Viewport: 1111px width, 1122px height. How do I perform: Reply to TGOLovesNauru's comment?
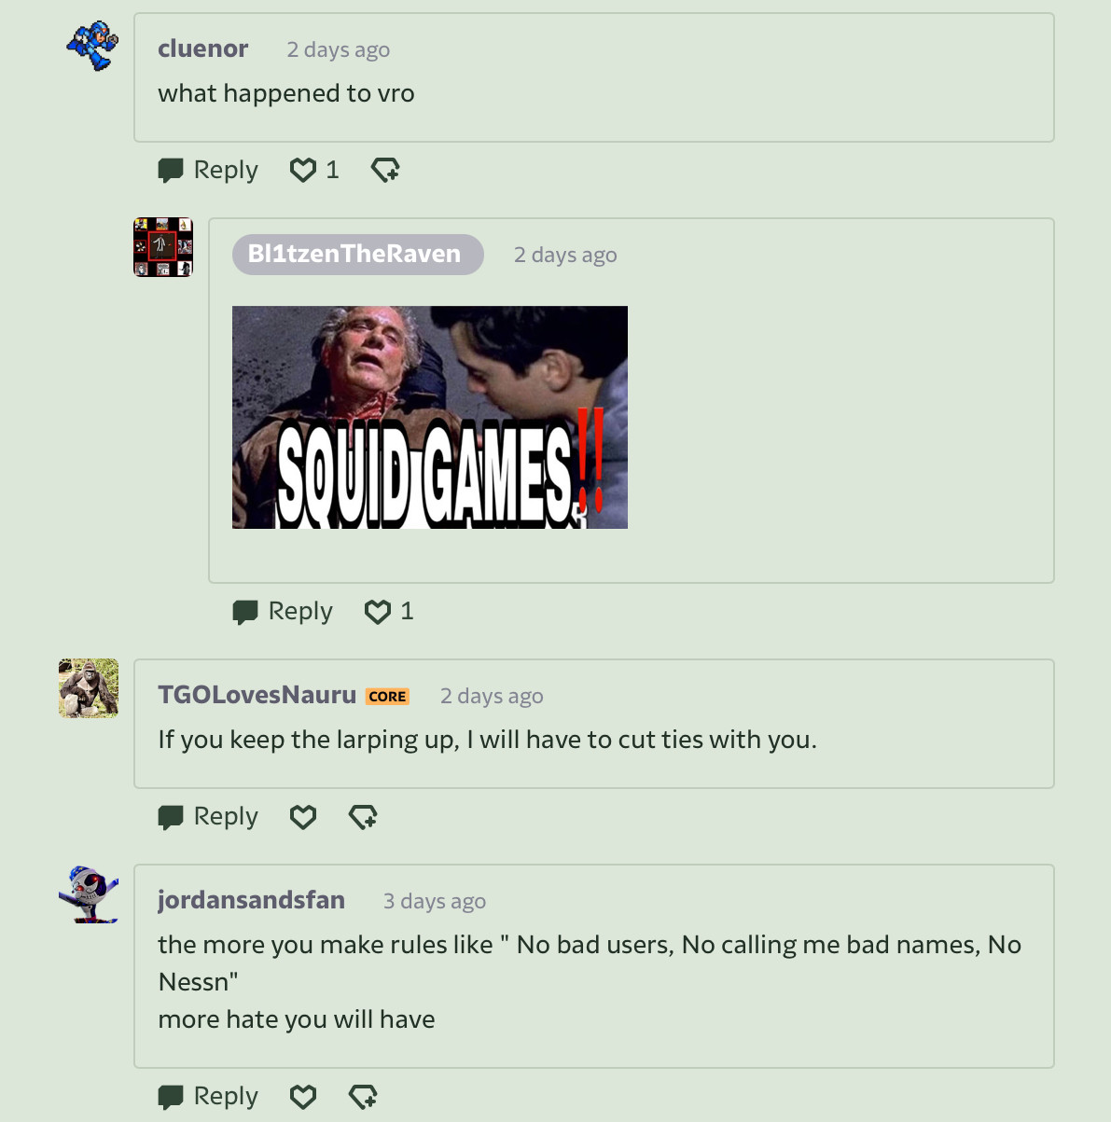pos(208,816)
